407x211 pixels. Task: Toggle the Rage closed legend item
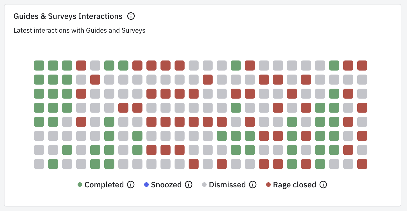click(x=294, y=185)
